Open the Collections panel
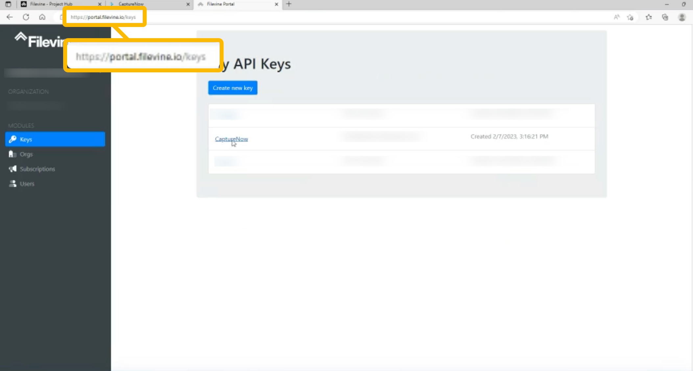Image resolution: width=693 pixels, height=371 pixels. (665, 17)
